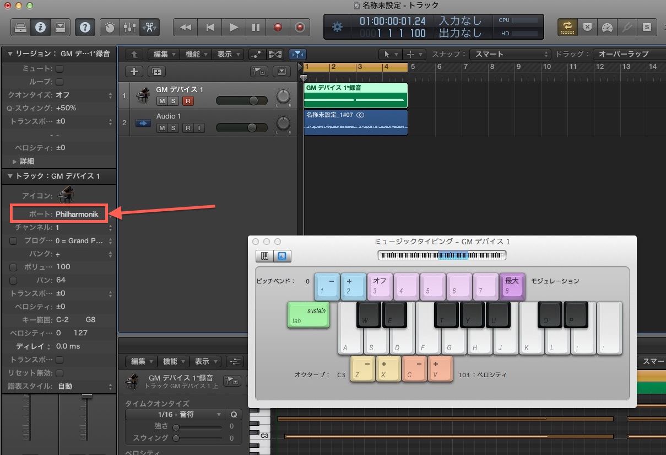The image size is (666, 455).
Task: Toggle the Editors scissors icon
Action: click(x=149, y=26)
